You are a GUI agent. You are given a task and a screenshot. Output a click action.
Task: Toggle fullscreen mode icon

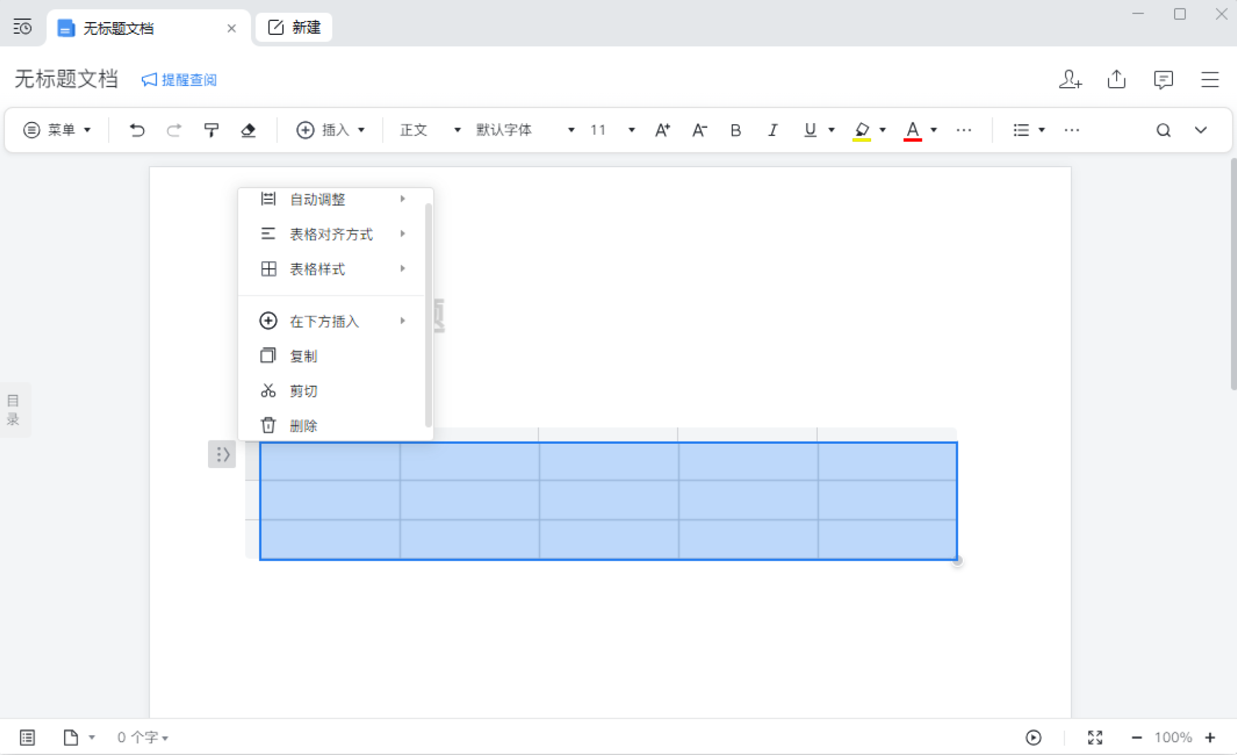(1095, 737)
